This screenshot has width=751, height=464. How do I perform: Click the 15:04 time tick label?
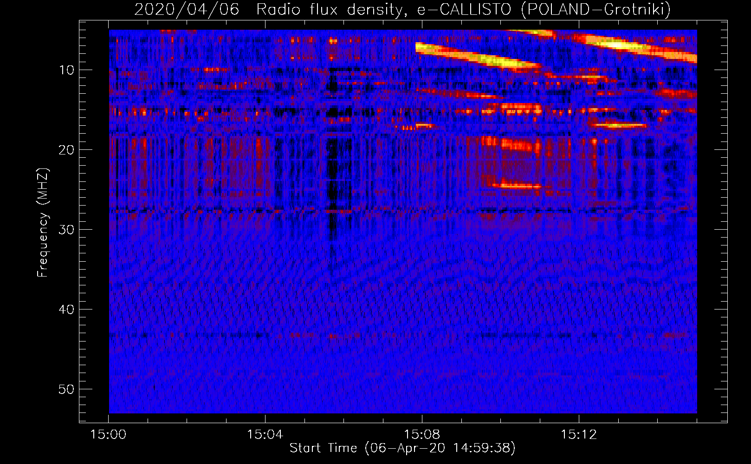[265, 435]
